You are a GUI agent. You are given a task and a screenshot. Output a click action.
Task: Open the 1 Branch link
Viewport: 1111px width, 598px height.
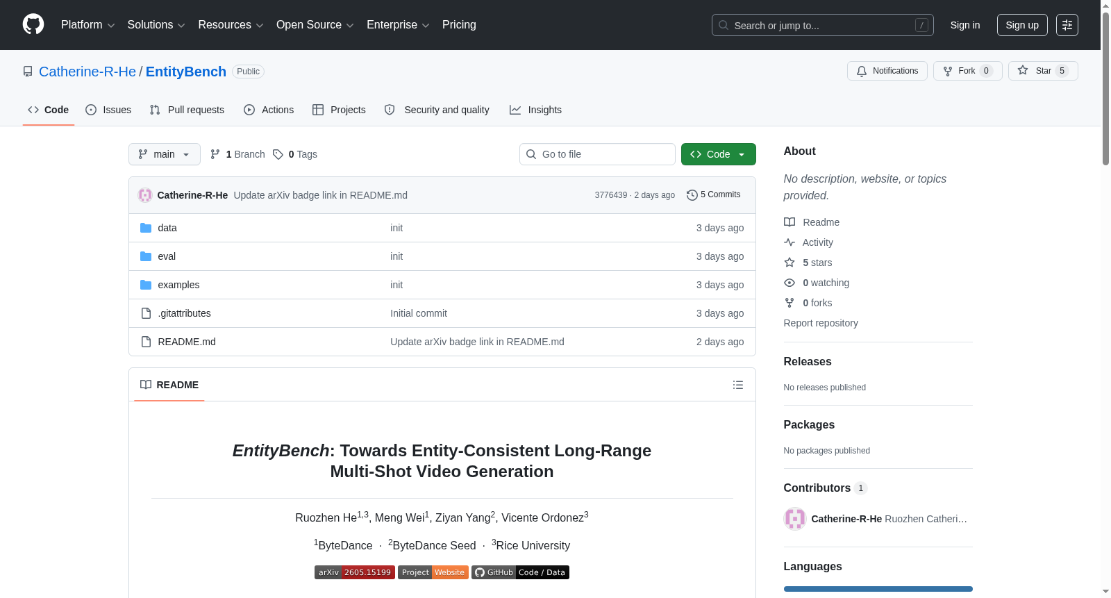click(x=237, y=154)
